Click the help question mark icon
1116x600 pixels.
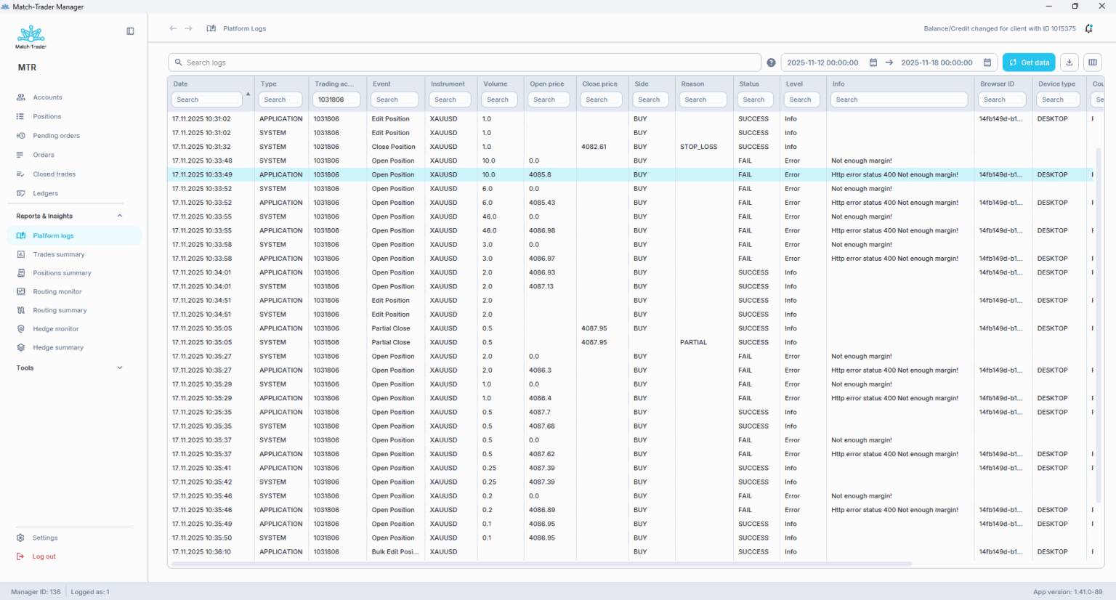click(x=771, y=62)
